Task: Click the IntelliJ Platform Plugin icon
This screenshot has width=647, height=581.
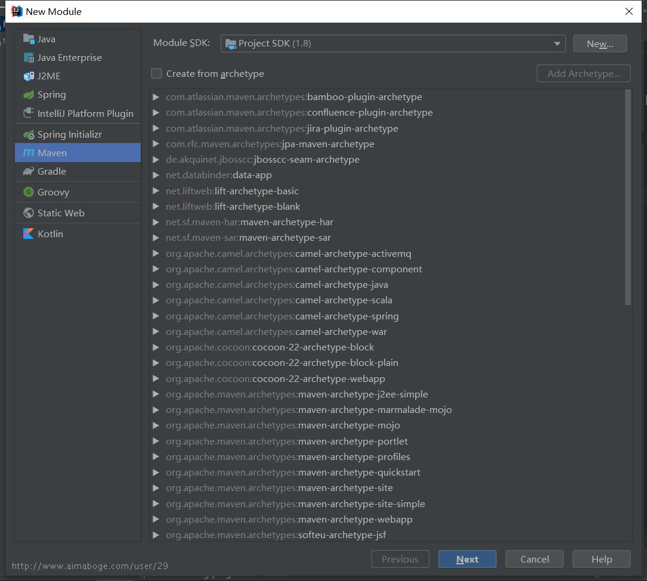Action: click(29, 113)
